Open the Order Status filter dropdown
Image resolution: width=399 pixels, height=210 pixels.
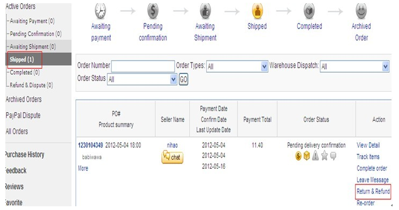click(142, 80)
